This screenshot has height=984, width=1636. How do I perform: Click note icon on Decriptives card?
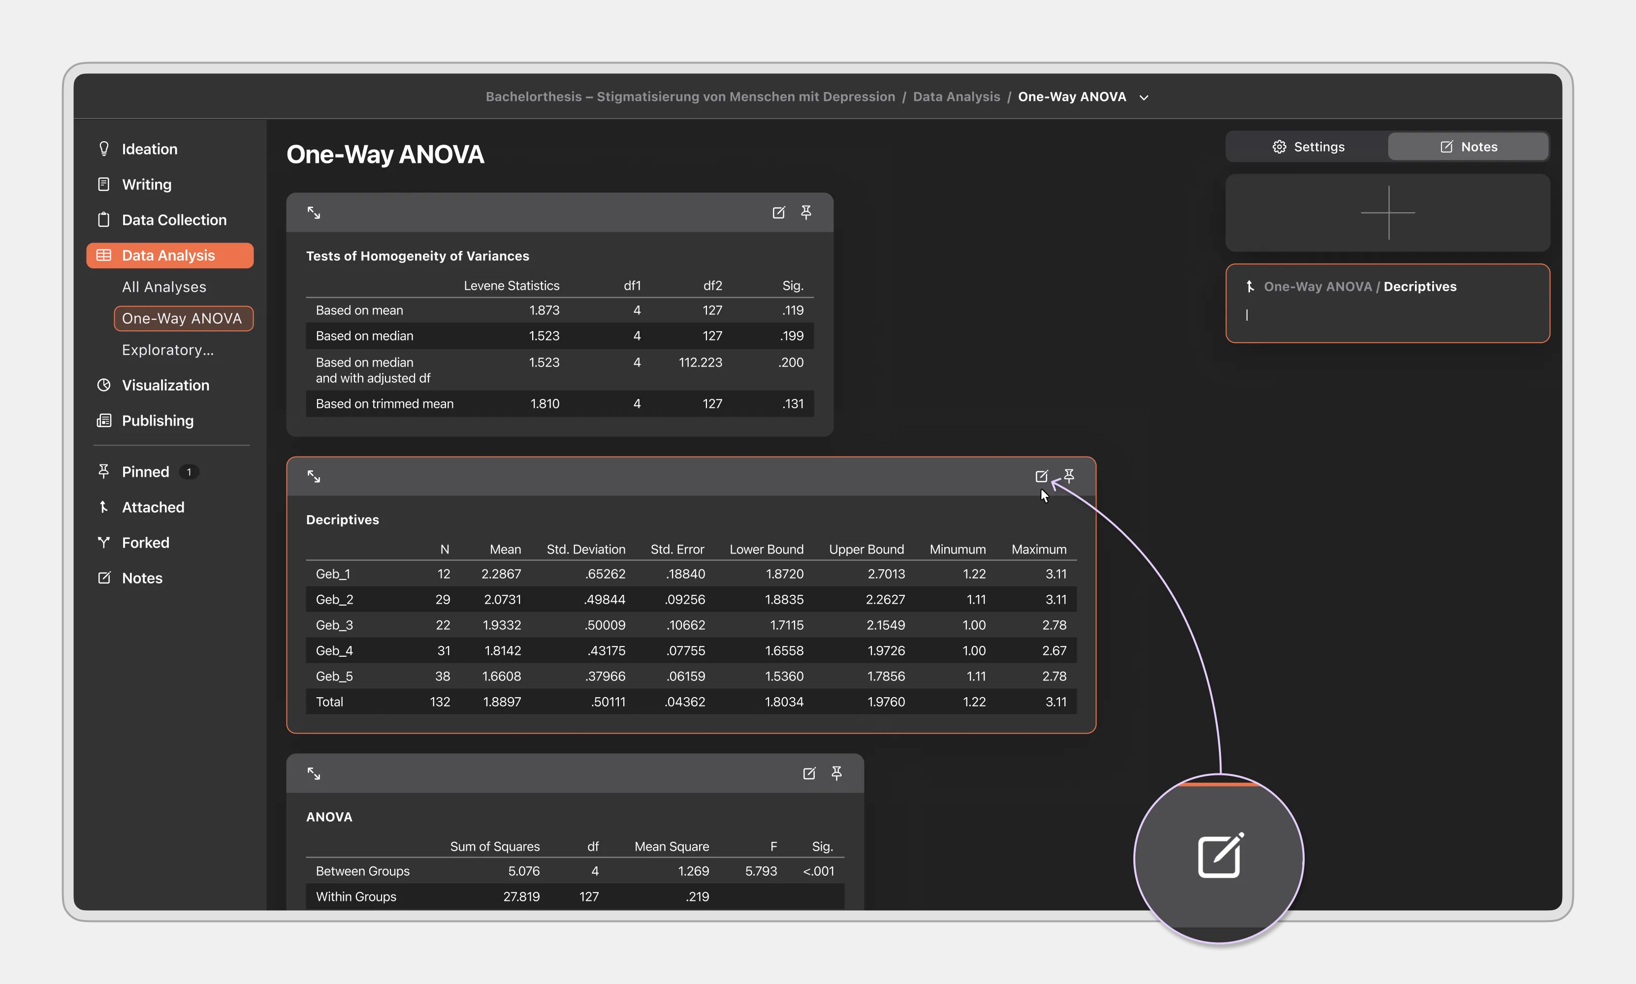point(1041,476)
